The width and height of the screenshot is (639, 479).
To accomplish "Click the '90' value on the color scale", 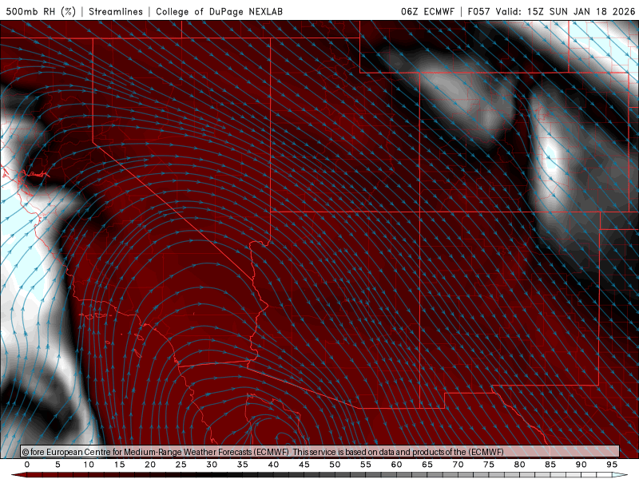I will point(581,465).
